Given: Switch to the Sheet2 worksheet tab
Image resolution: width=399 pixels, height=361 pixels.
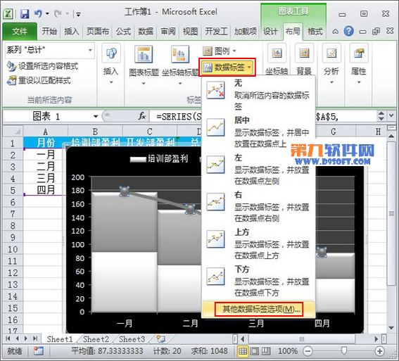Looking at the screenshot, I should click(96, 339).
